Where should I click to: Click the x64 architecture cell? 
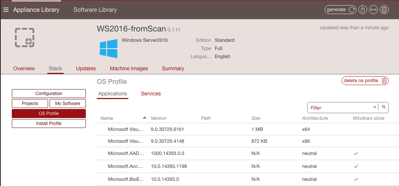pyautogui.click(x=306, y=129)
